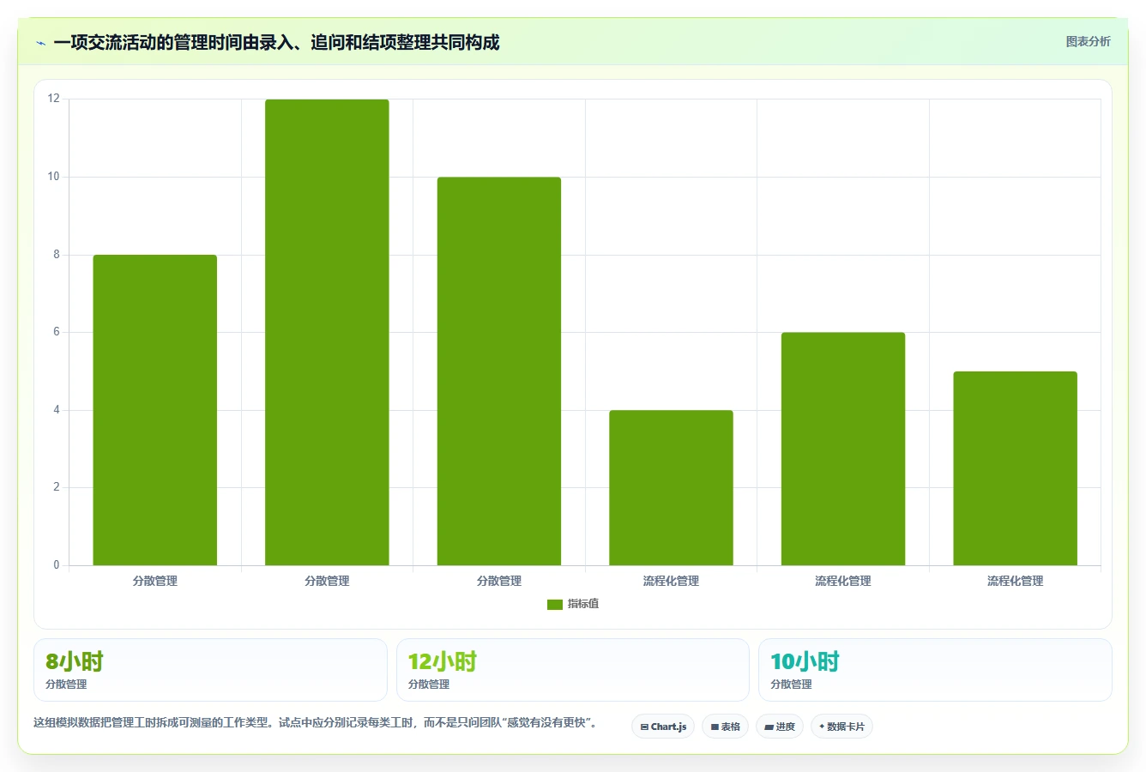Click the 流程化管理 bar with value 6
Image resolution: width=1146 pixels, height=772 pixels.
843,449
